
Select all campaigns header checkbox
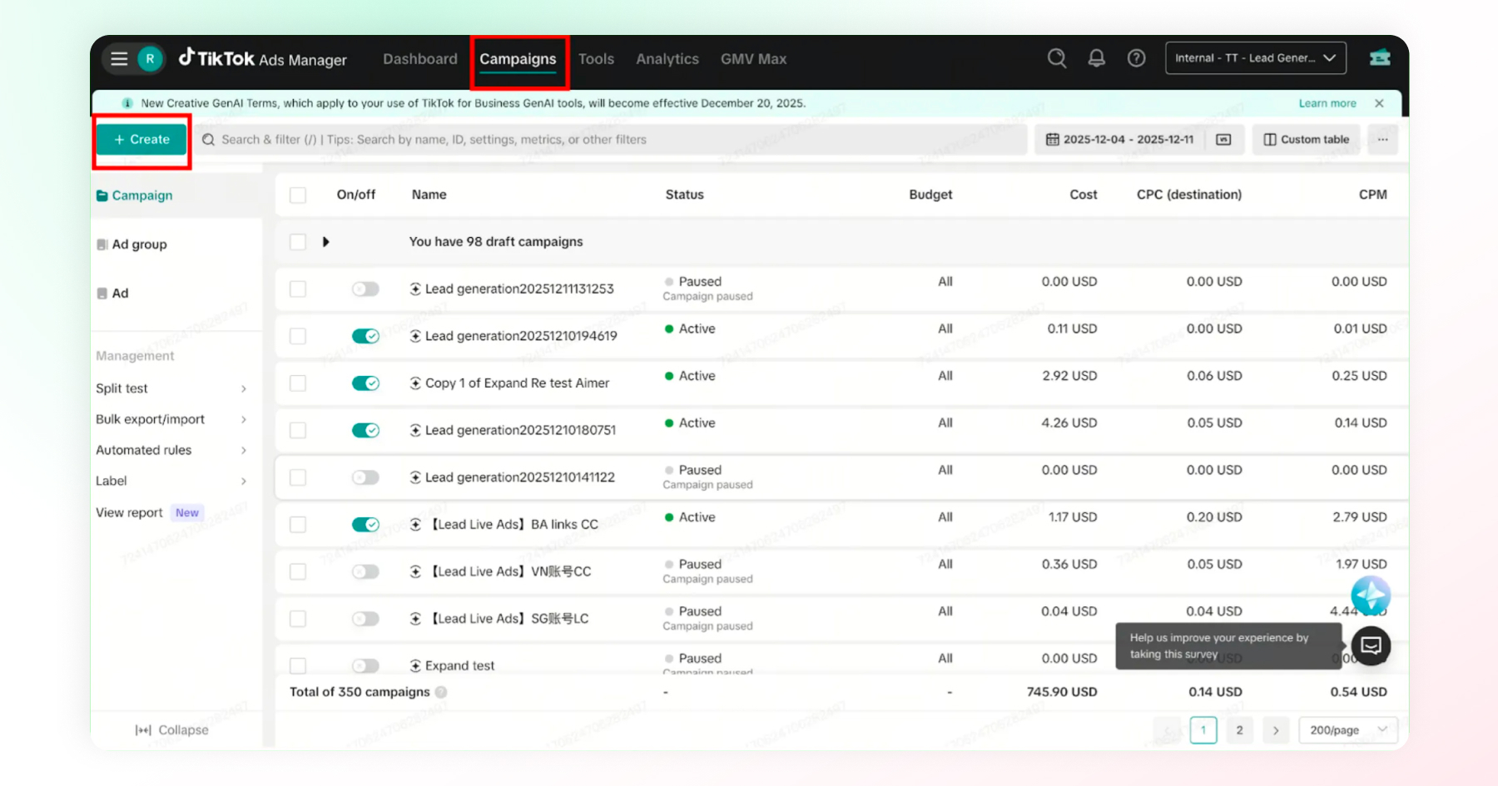tap(298, 195)
